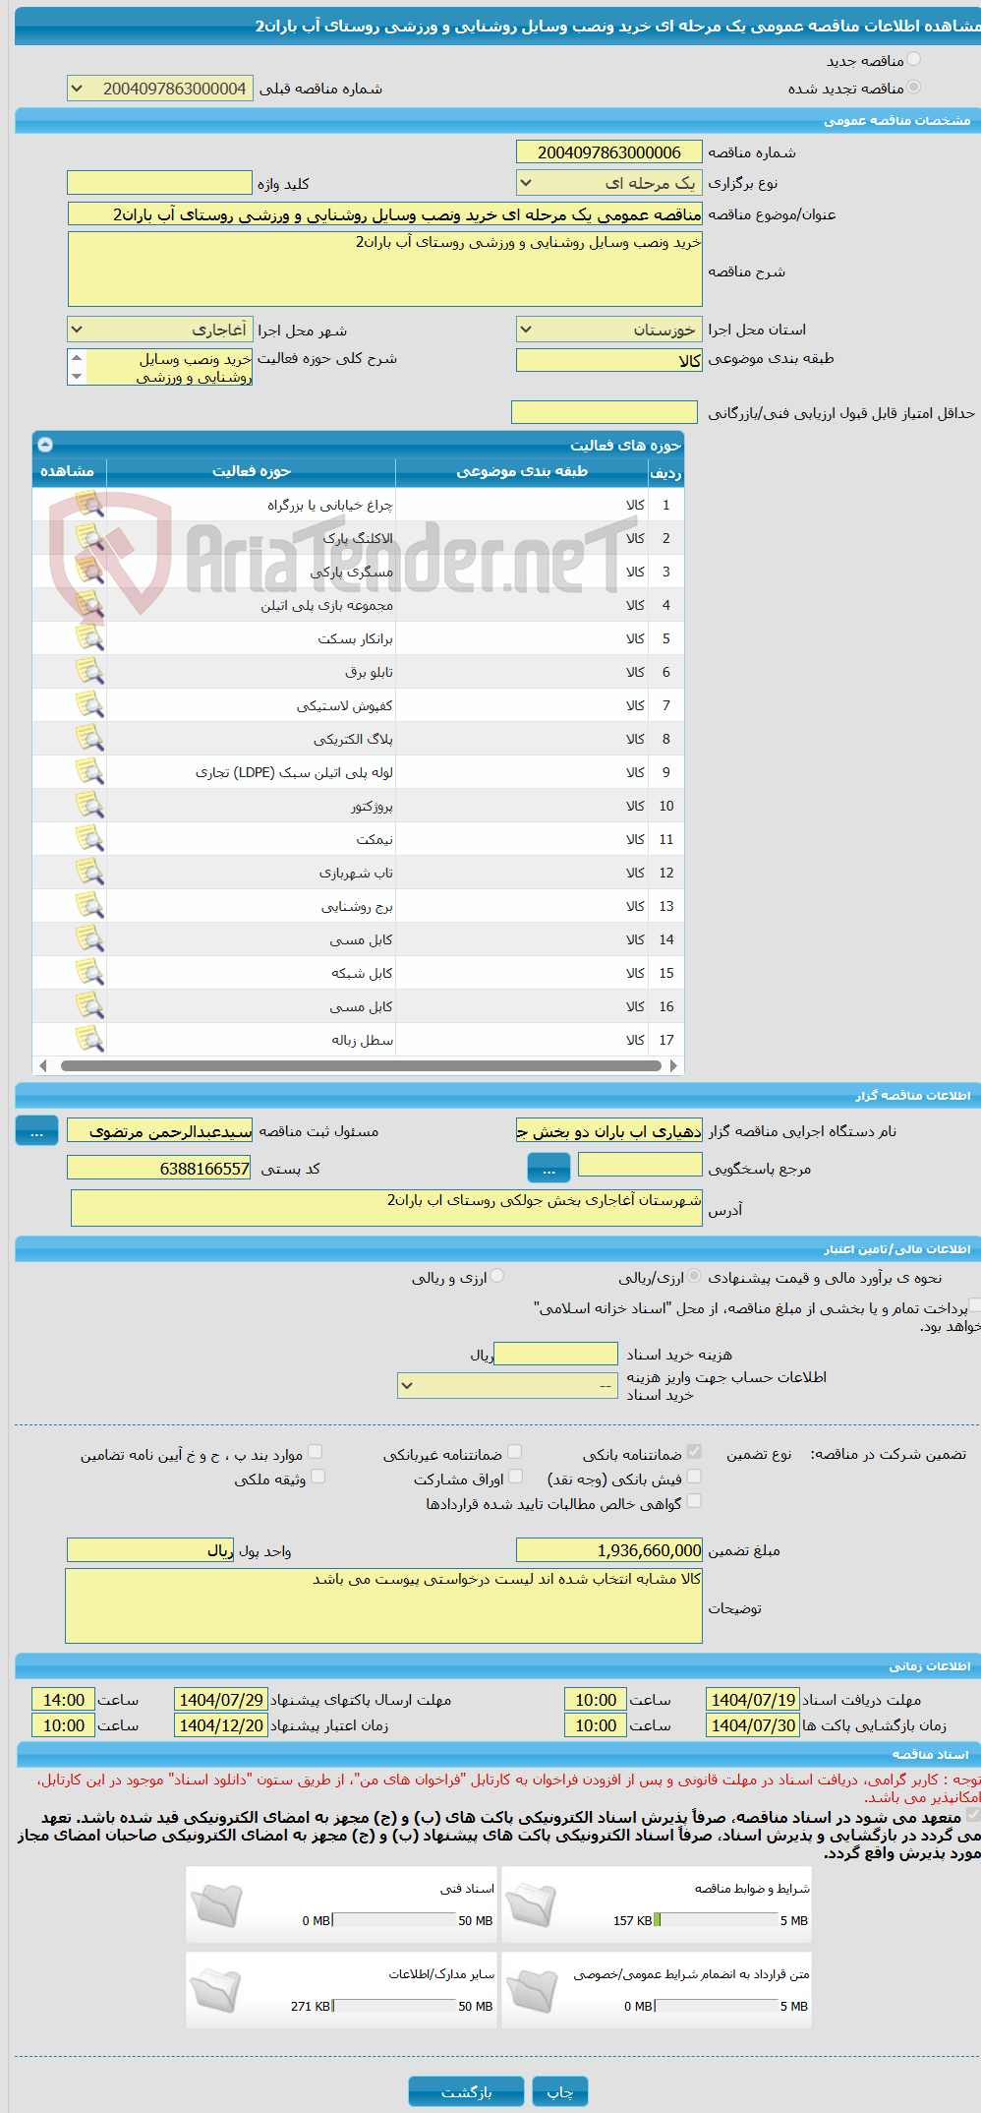The height and width of the screenshot is (2113, 981).
Task: Open the اطلاعات حساب واریز dropdown
Action: [507, 1386]
